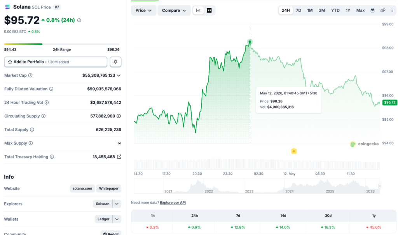Screen dimensions: 398x235
Task: Click the 30d 16.3% change cell
Action: [328, 227]
